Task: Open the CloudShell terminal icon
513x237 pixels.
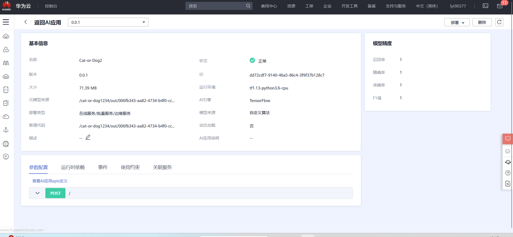Action: click(x=485, y=6)
